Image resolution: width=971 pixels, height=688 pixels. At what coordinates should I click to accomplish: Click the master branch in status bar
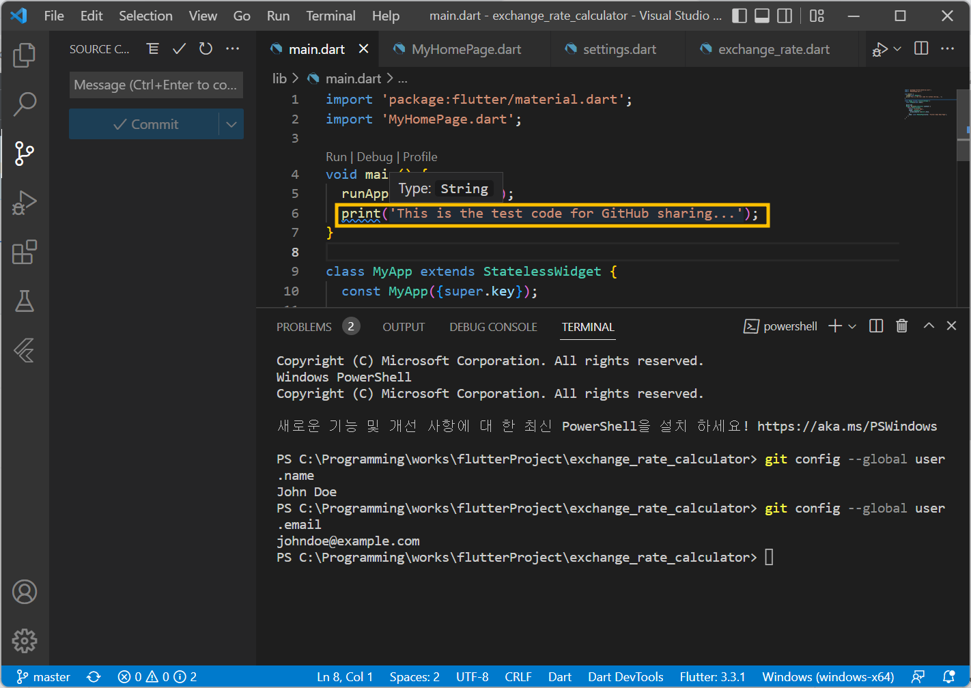pos(44,676)
